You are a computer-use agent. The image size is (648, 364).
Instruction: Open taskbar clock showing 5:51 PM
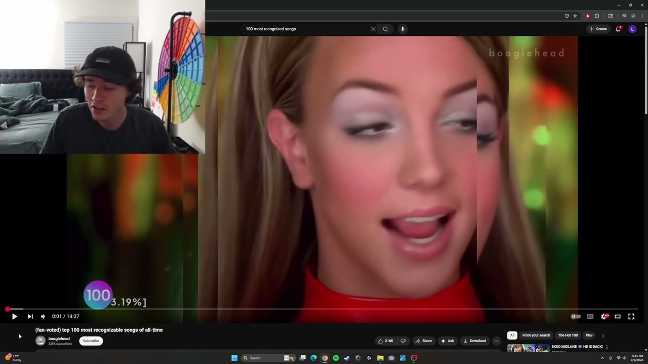637,358
